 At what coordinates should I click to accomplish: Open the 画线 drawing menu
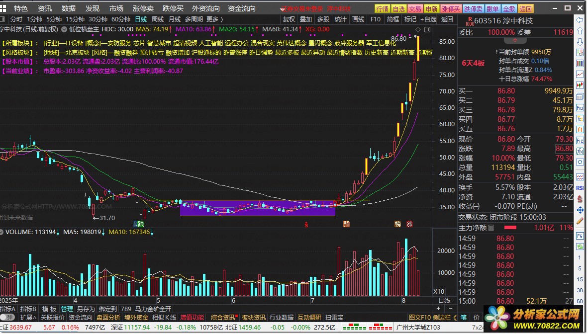pos(358,19)
